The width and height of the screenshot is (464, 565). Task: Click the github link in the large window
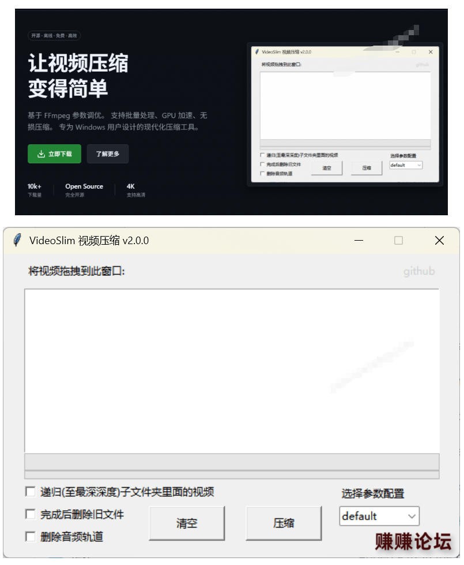pos(418,271)
